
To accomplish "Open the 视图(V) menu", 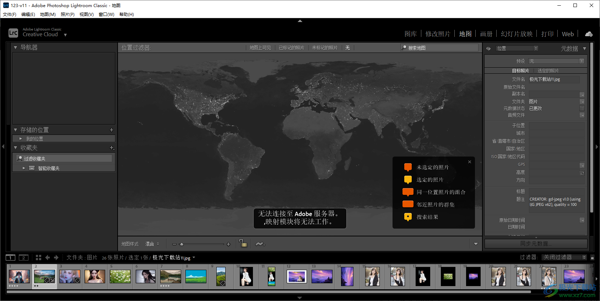I will (x=86, y=15).
